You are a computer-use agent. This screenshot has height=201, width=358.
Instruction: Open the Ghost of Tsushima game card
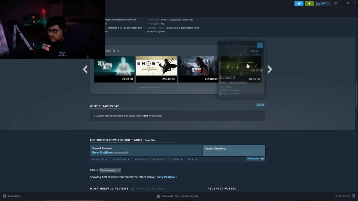click(x=156, y=69)
